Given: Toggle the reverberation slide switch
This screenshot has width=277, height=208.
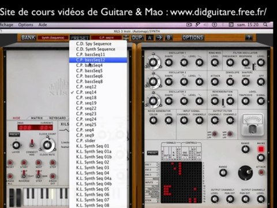Looking at the screenshot, I should coord(223,103).
